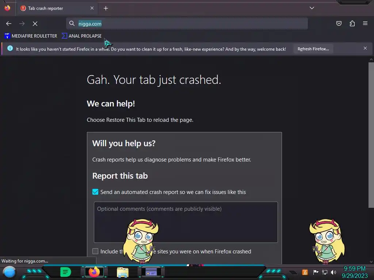Go back using the back arrow
374x280 pixels.
coord(9,24)
